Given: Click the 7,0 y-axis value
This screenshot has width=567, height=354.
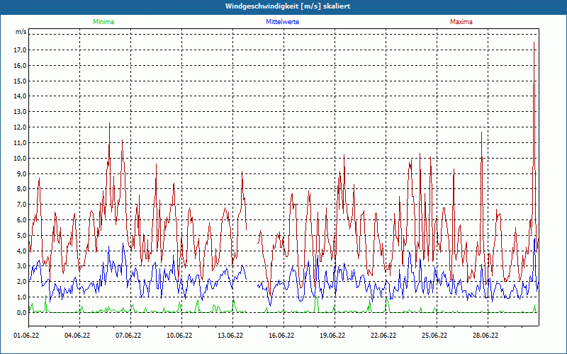Looking at the screenshot, I should pyautogui.click(x=22, y=205).
